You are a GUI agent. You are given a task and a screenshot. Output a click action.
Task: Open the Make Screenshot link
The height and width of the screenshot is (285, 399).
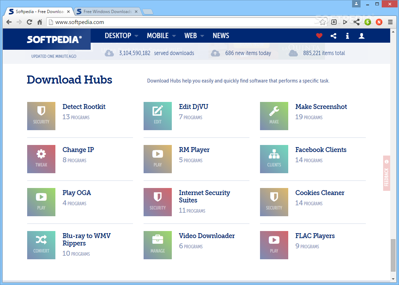point(321,107)
